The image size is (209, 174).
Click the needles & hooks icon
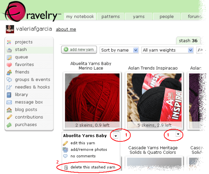tap(9, 87)
